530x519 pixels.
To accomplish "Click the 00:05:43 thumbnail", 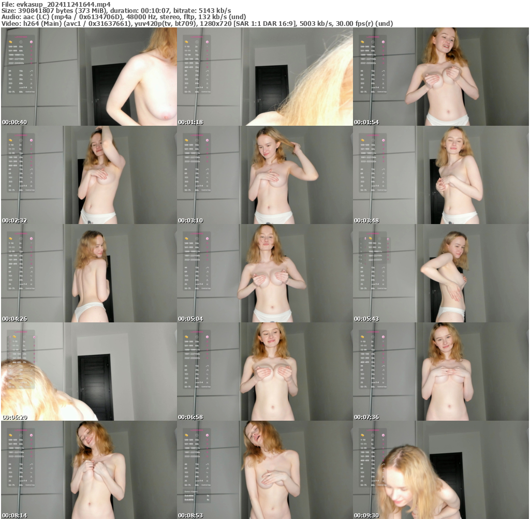I will click(x=441, y=273).
